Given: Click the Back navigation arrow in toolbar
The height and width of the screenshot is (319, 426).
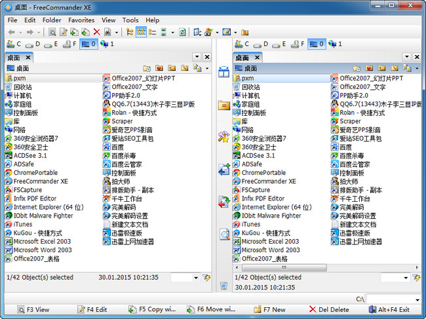Looking at the screenshot, I should (11, 32).
